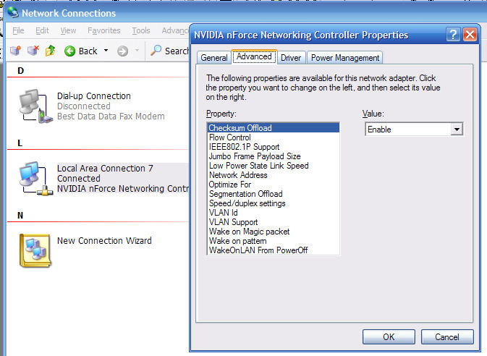Select the Local Area Connection 7 icon
Screen dimensions: 487x356
pyautogui.click(x=35, y=179)
